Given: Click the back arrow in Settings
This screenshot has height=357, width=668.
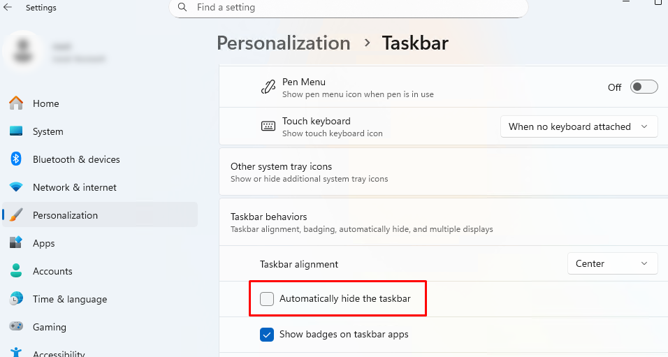Looking at the screenshot, I should (8, 8).
